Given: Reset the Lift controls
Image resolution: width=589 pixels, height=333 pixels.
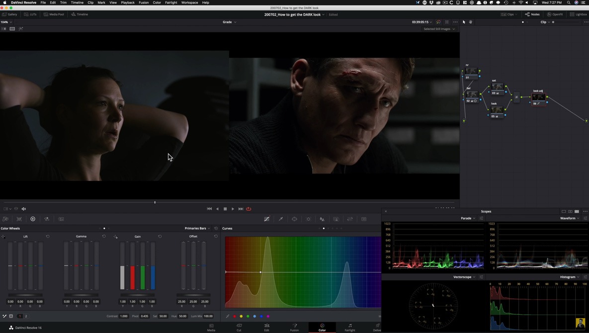Looking at the screenshot, I should click(x=48, y=237).
